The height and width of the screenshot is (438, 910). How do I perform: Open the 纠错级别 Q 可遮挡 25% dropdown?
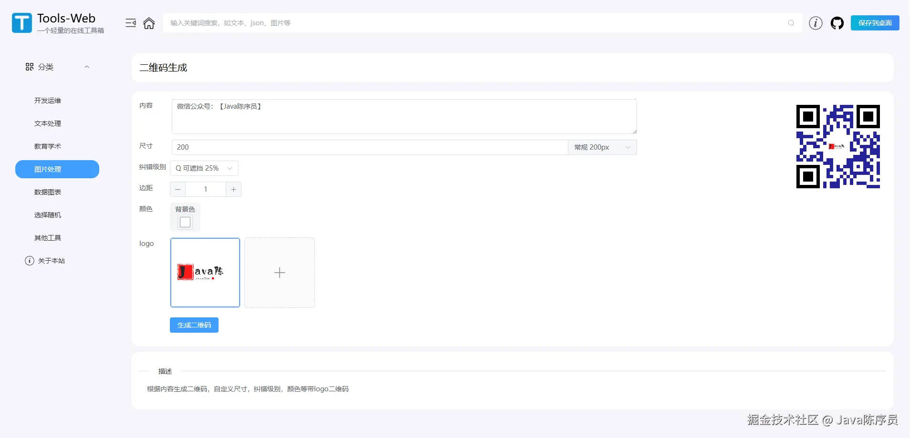pyautogui.click(x=204, y=168)
